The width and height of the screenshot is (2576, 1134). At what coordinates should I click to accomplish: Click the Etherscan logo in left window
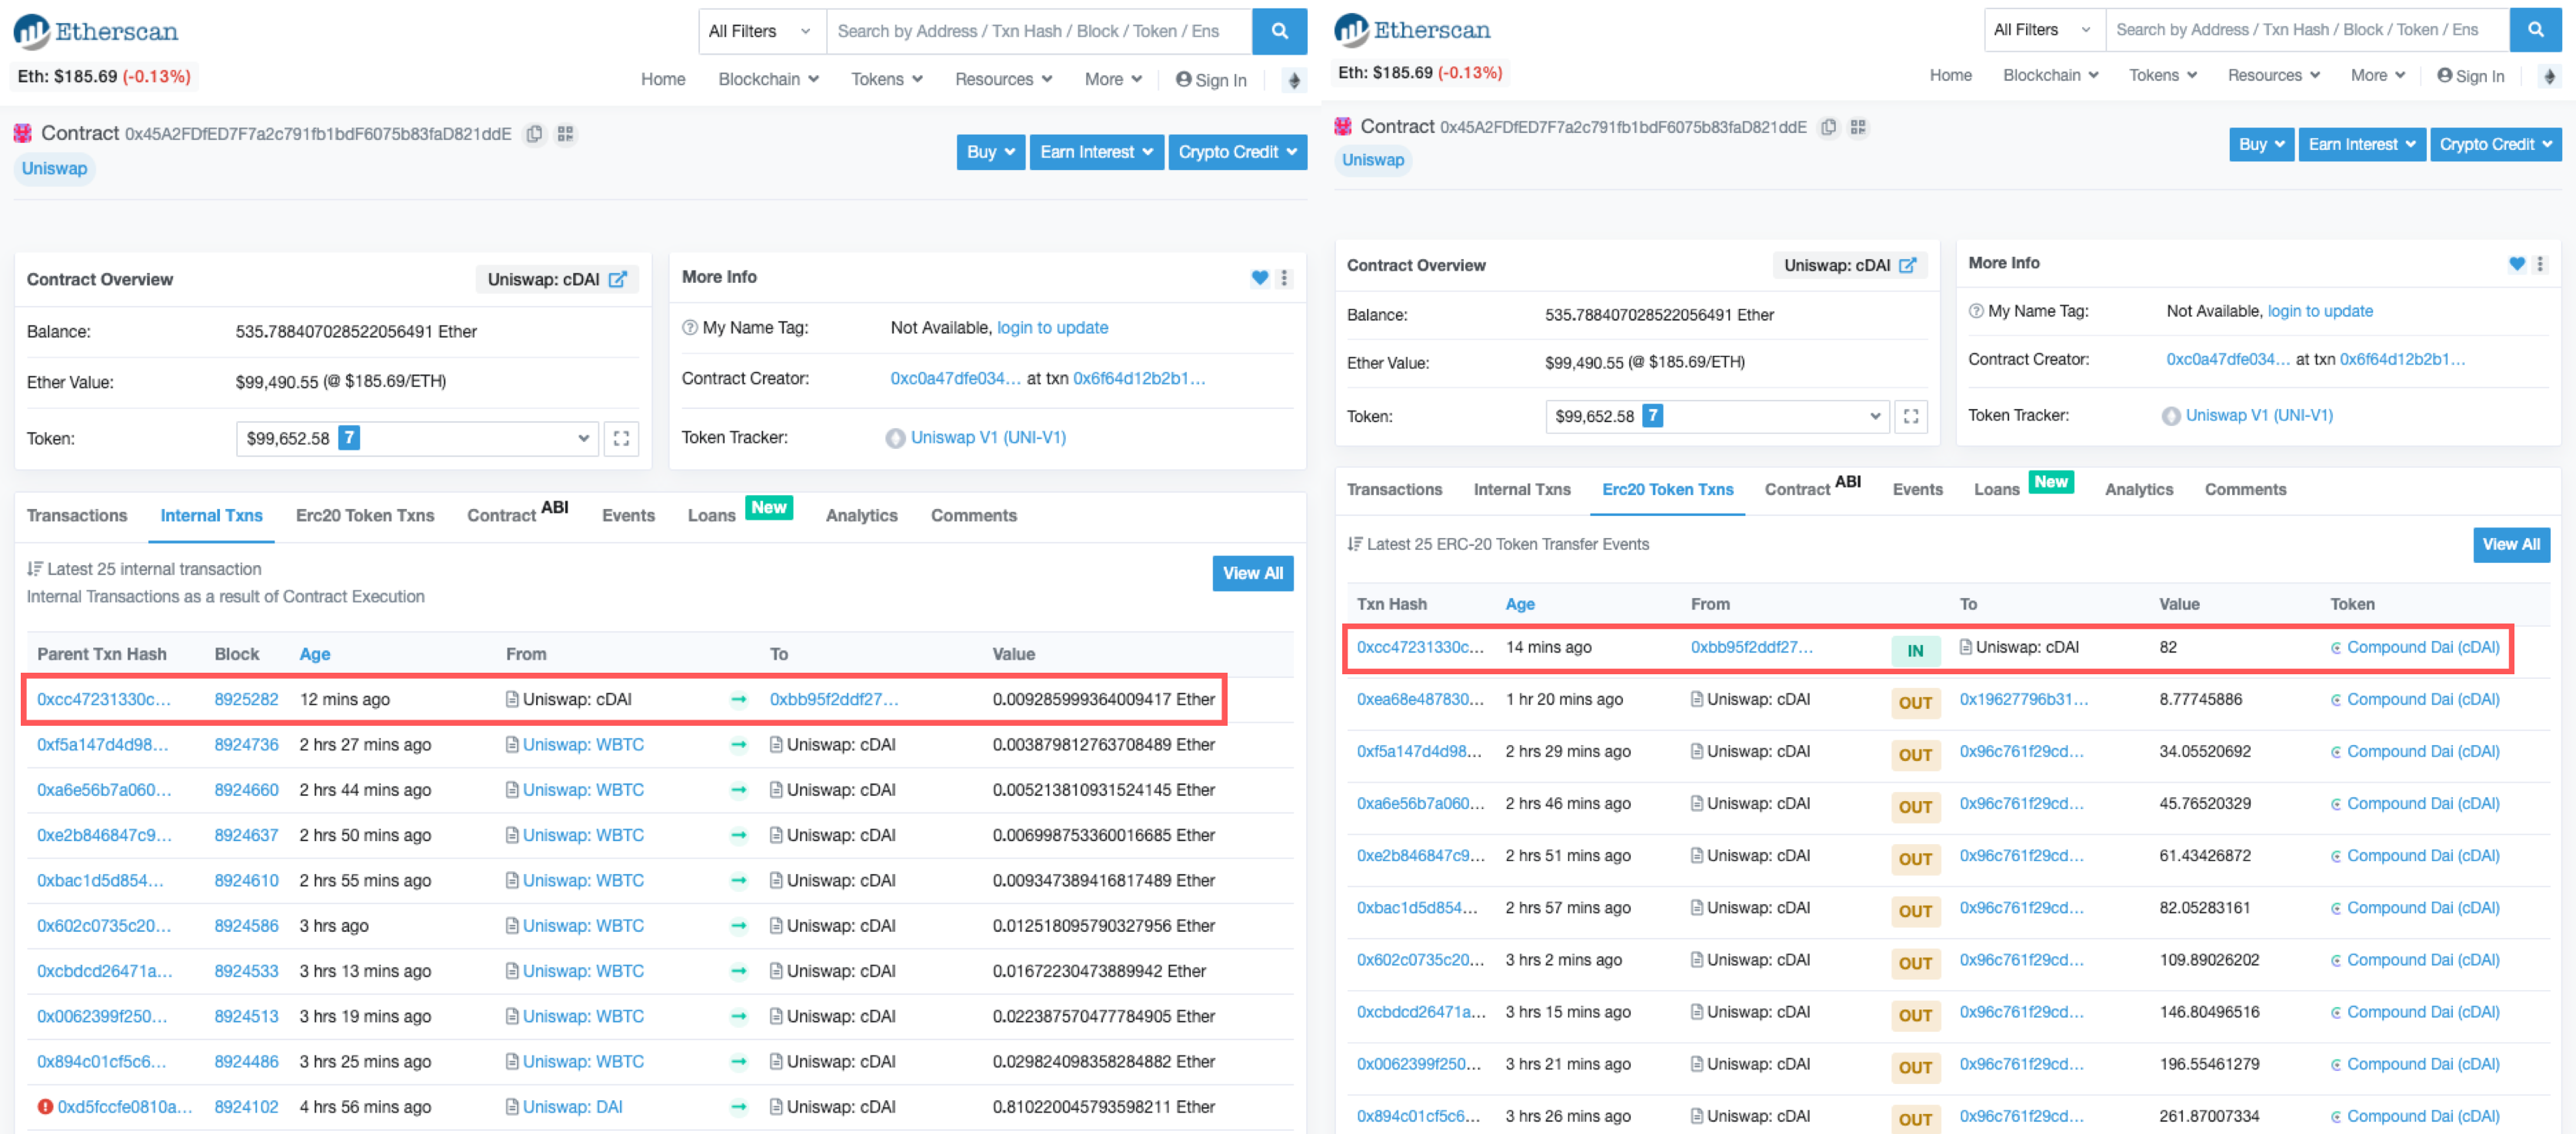pyautogui.click(x=95, y=32)
